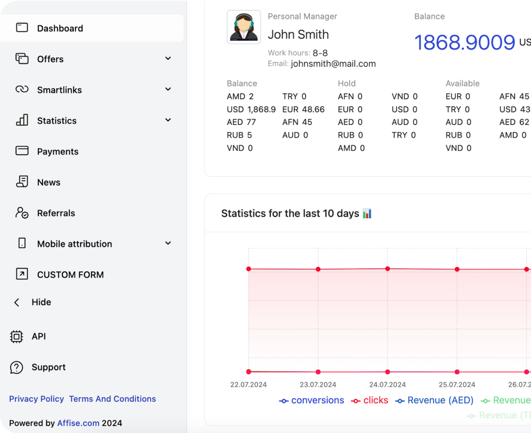Collapse sidebar using Hide
Screen dimensions: 531x433
41,302
